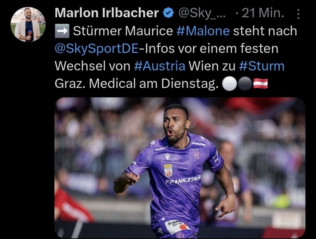This screenshot has height=239, width=316.
Task: Open the #Malone hashtag
Action: tap(203, 31)
